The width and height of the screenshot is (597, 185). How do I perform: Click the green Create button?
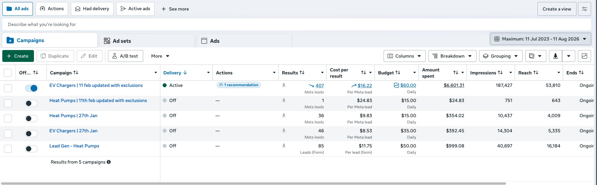18,56
